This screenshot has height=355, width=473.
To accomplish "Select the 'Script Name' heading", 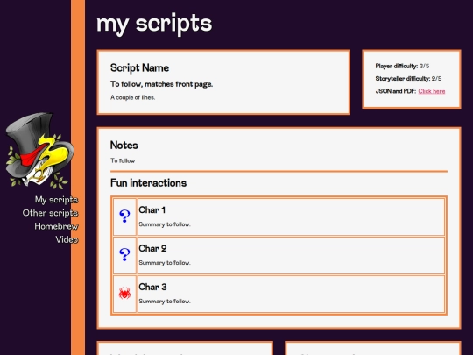I will (139, 67).
